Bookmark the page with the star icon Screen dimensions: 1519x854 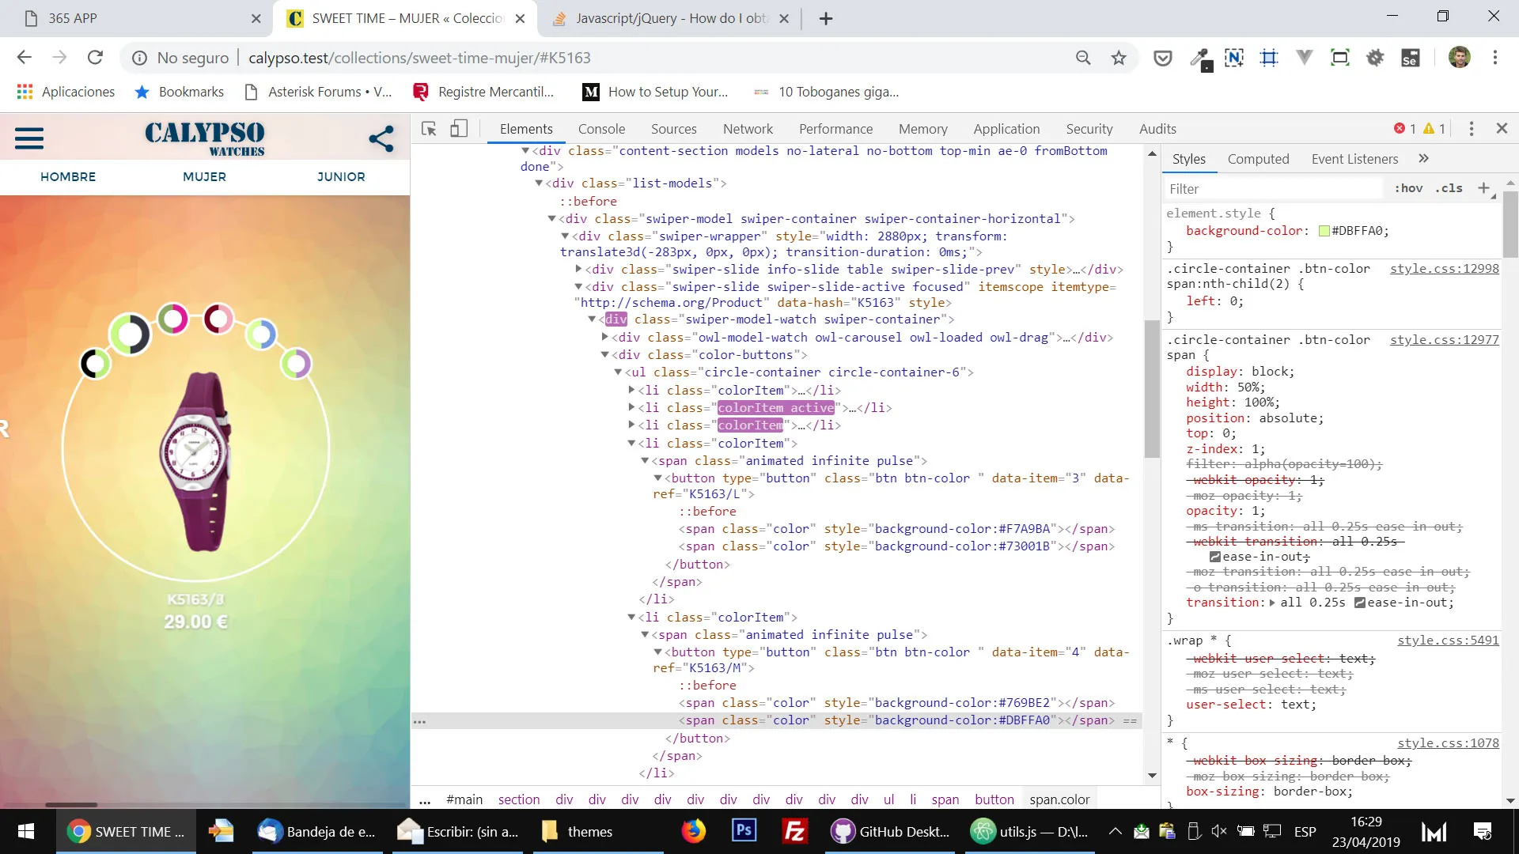coord(1119,58)
